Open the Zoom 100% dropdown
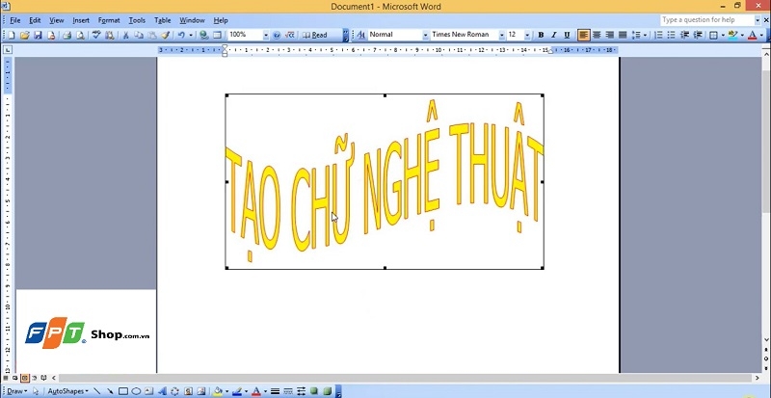 coord(266,35)
